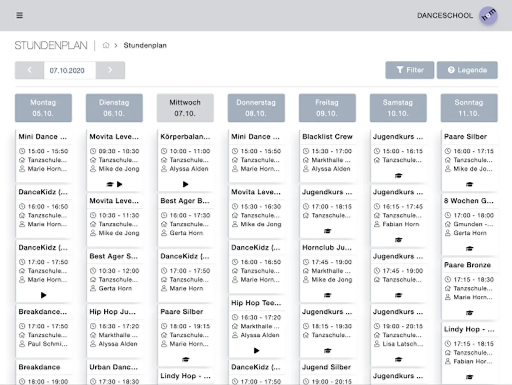Click 10:30 - 12:00 time on Best Ager card
This screenshot has height=385, width=512.
click(119, 271)
